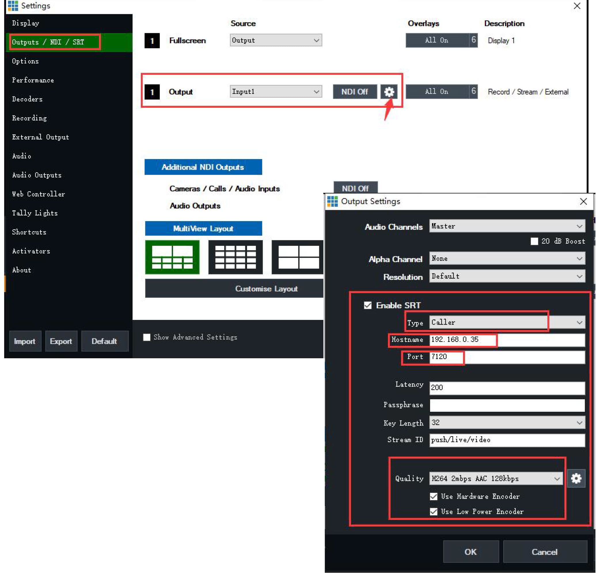Expand the Output source Input1 dropdown
This screenshot has width=596, height=573.
276,92
